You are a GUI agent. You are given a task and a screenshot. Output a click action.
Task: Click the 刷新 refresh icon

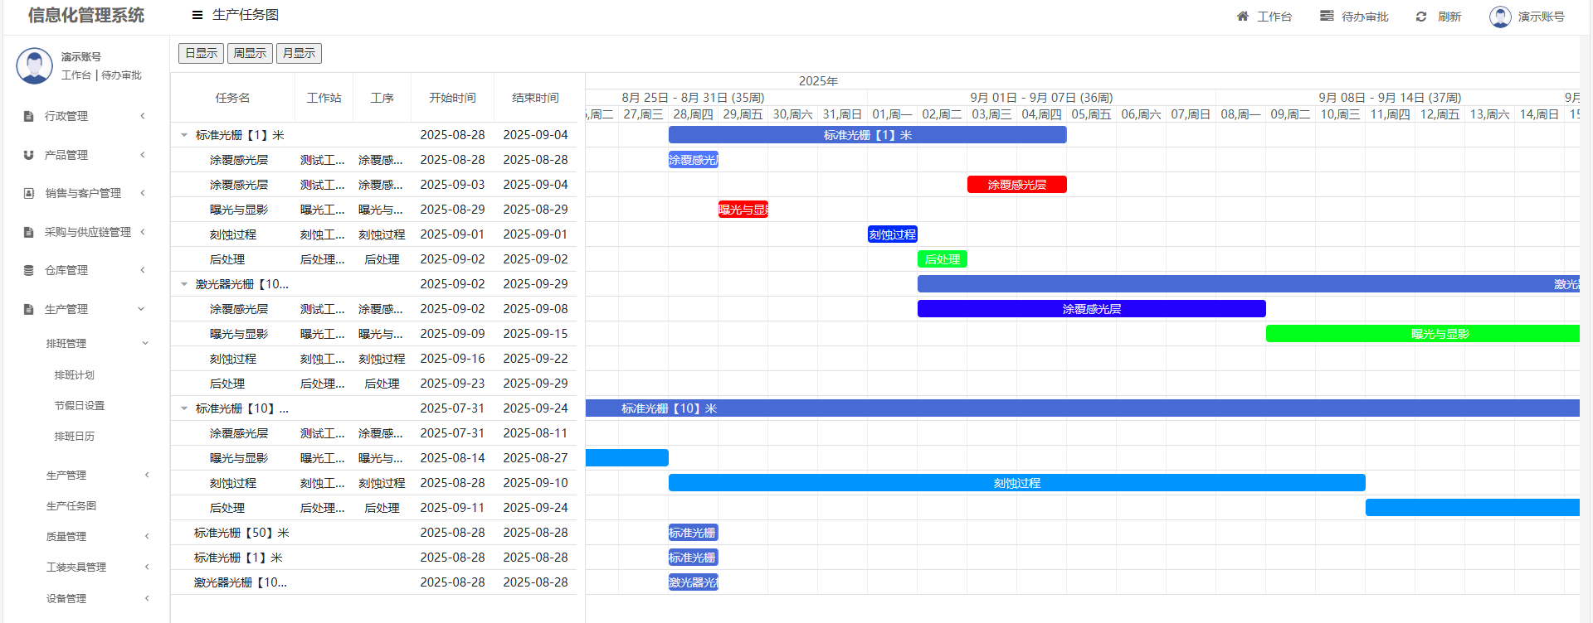pyautogui.click(x=1421, y=17)
